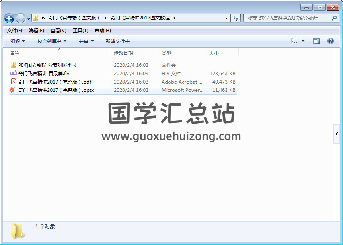The width and height of the screenshot is (343, 245).
Task: Click the greyed Forward arrow button
Action: click(x=21, y=18)
